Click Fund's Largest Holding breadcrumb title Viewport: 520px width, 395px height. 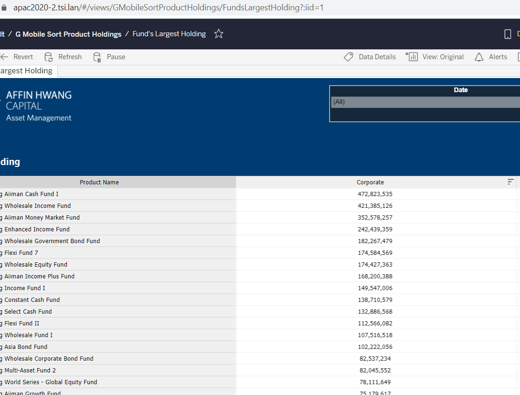click(169, 34)
